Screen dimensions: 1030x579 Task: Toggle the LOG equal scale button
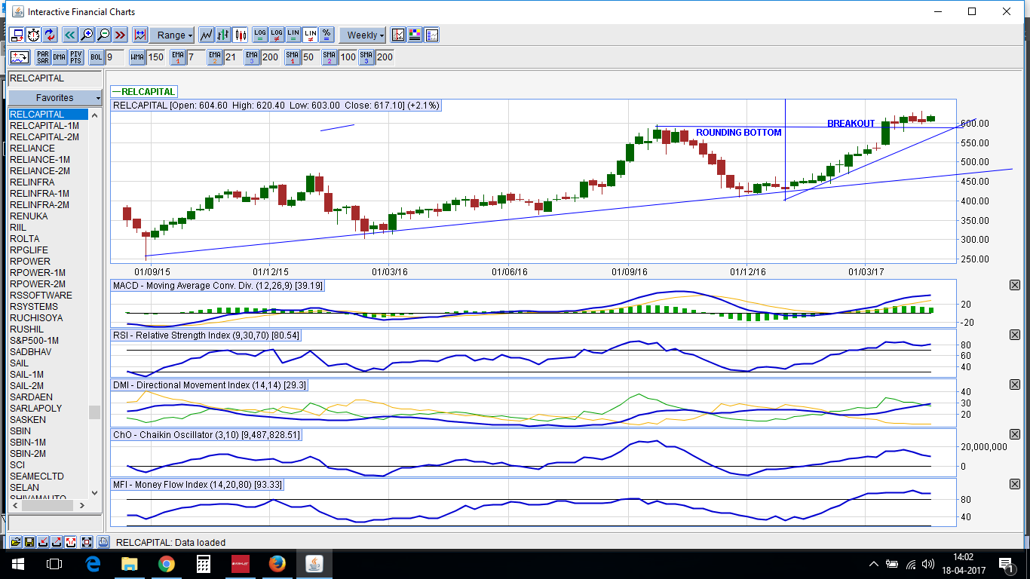pyautogui.click(x=260, y=35)
